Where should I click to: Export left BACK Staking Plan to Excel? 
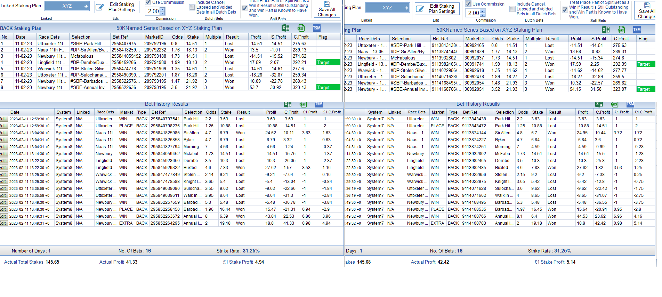click(285, 28)
